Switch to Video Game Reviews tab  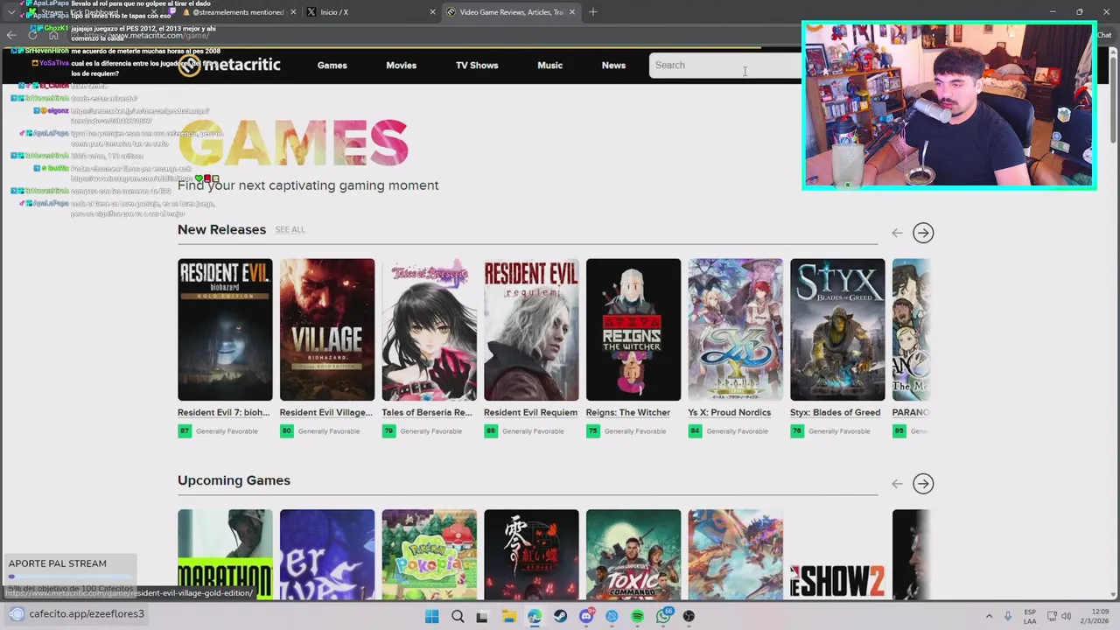[x=512, y=12]
